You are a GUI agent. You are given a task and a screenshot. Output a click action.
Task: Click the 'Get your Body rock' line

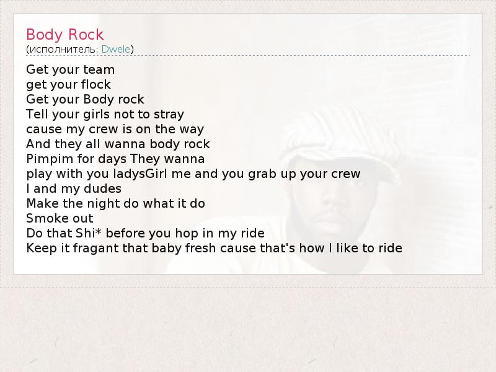click(x=85, y=99)
